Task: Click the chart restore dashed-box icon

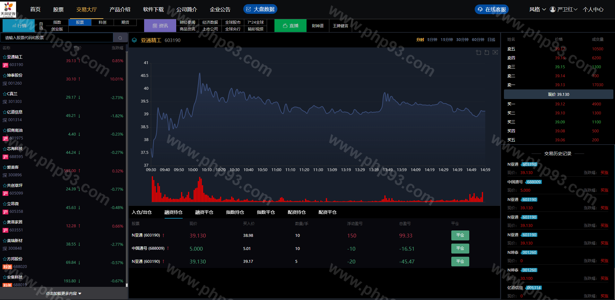Action: tap(495, 52)
